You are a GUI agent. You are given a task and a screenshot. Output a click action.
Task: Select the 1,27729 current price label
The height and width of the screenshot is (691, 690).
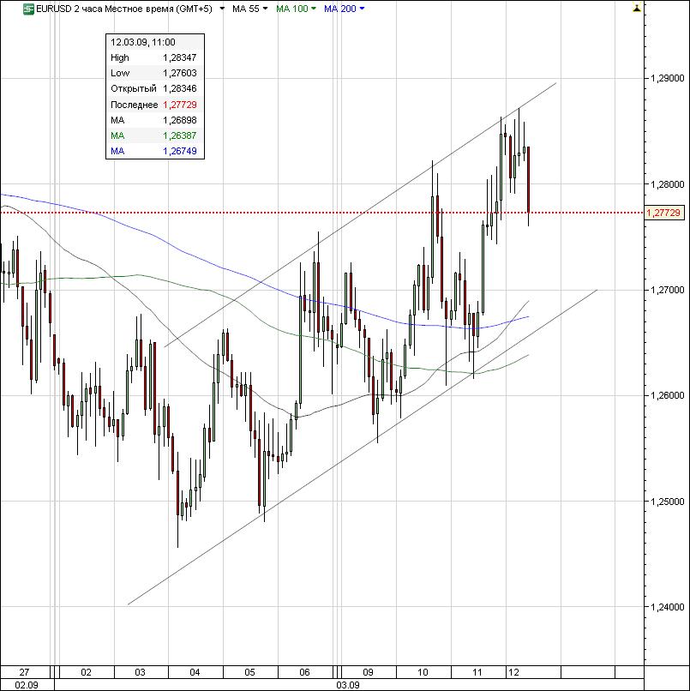[x=663, y=213]
